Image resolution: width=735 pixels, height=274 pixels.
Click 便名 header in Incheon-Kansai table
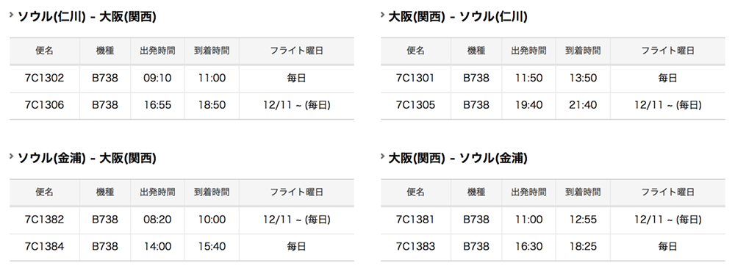[44, 51]
